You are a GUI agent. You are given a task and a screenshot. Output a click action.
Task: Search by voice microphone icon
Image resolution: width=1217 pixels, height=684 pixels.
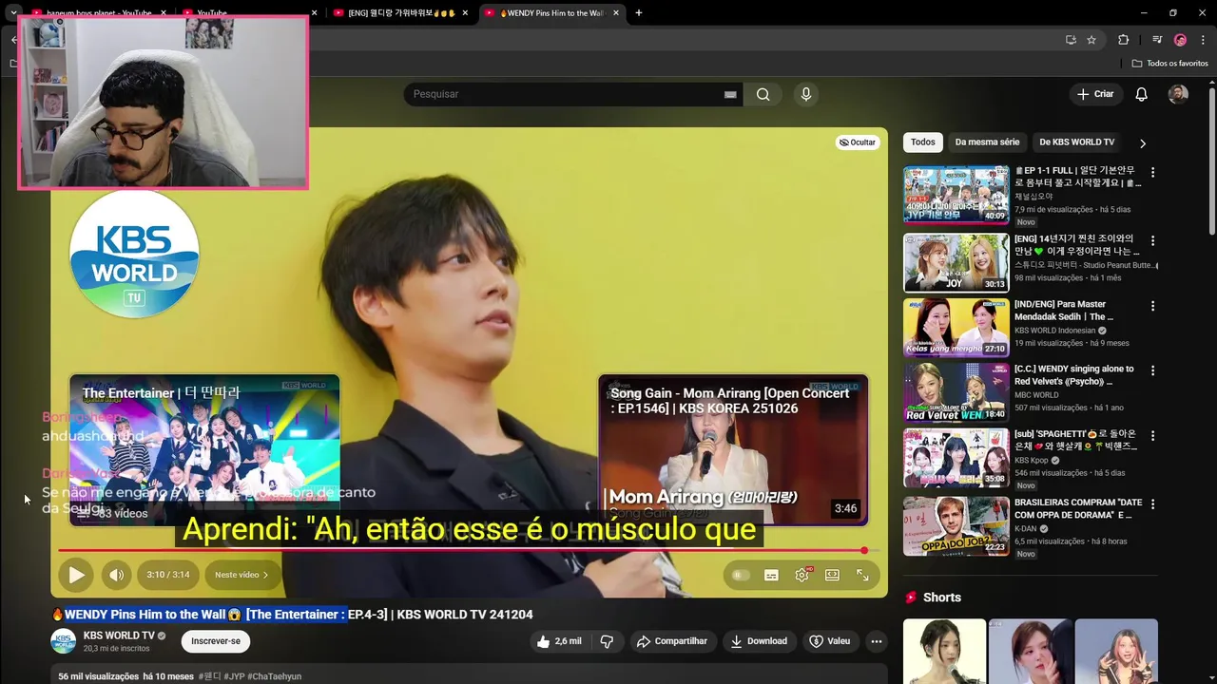(x=806, y=94)
